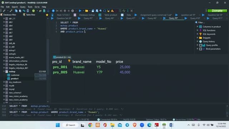Open the User manager toolbar icon

click(40, 11)
